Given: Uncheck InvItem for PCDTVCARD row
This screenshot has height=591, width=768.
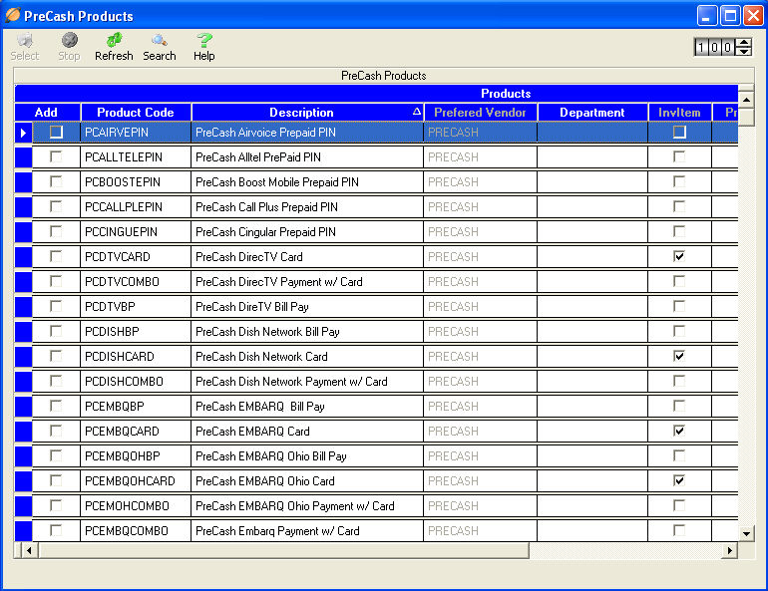Looking at the screenshot, I should 679,256.
